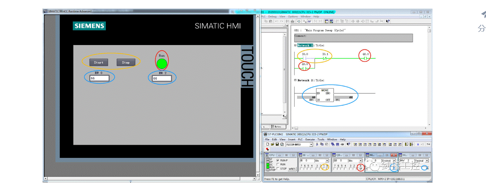486x192 pixels.
Task: Select I0.1 normally closed contact in Network 1
Action: tap(325, 58)
